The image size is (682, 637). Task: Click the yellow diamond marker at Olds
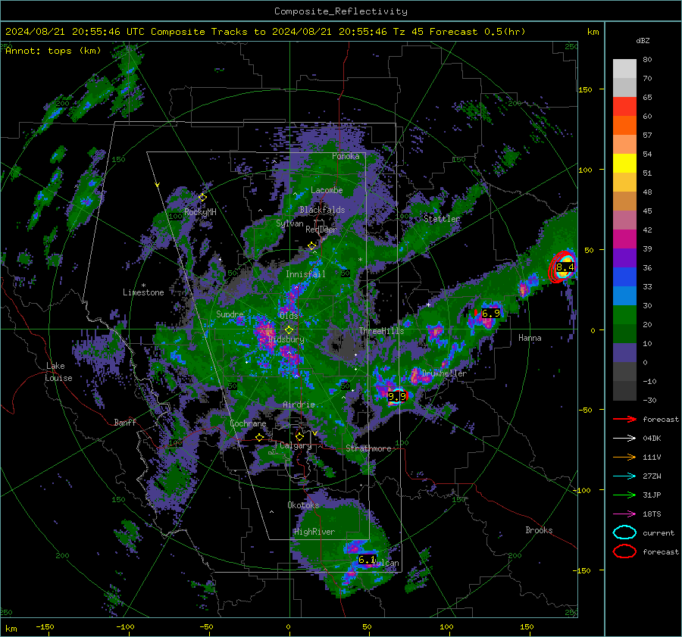point(289,330)
